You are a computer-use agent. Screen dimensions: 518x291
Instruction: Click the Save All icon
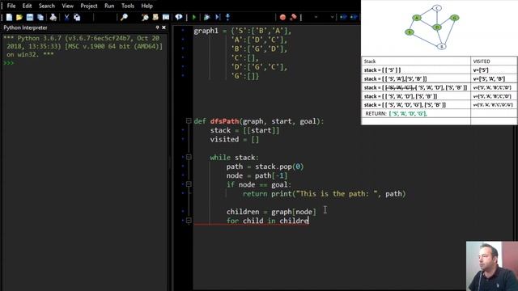pyautogui.click(x=40, y=17)
